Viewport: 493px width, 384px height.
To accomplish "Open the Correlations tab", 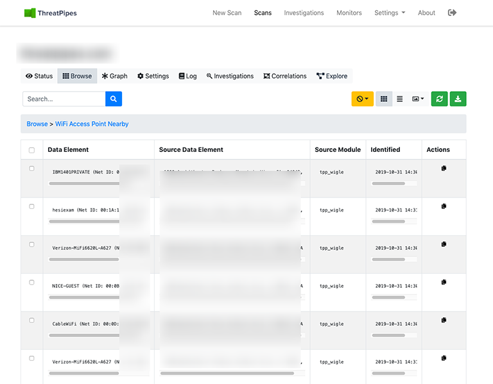I will click(284, 76).
